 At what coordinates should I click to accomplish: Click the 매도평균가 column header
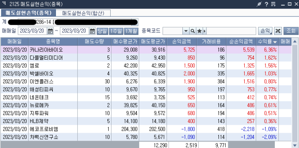pos(153,41)
